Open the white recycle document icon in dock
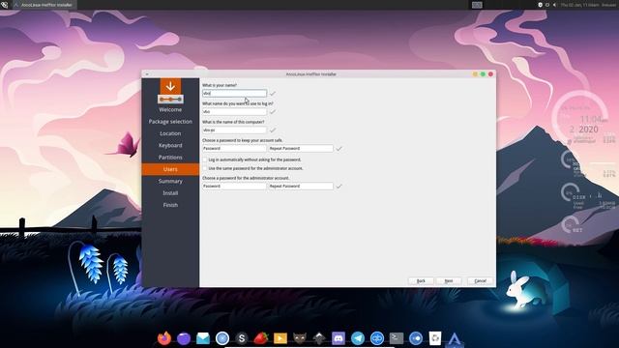 (435, 338)
